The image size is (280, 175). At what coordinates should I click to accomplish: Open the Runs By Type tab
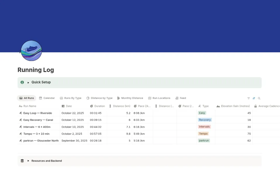point(71,98)
